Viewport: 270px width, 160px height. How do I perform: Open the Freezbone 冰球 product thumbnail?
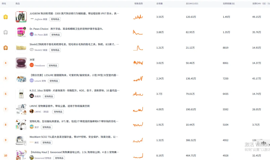pos(21,63)
